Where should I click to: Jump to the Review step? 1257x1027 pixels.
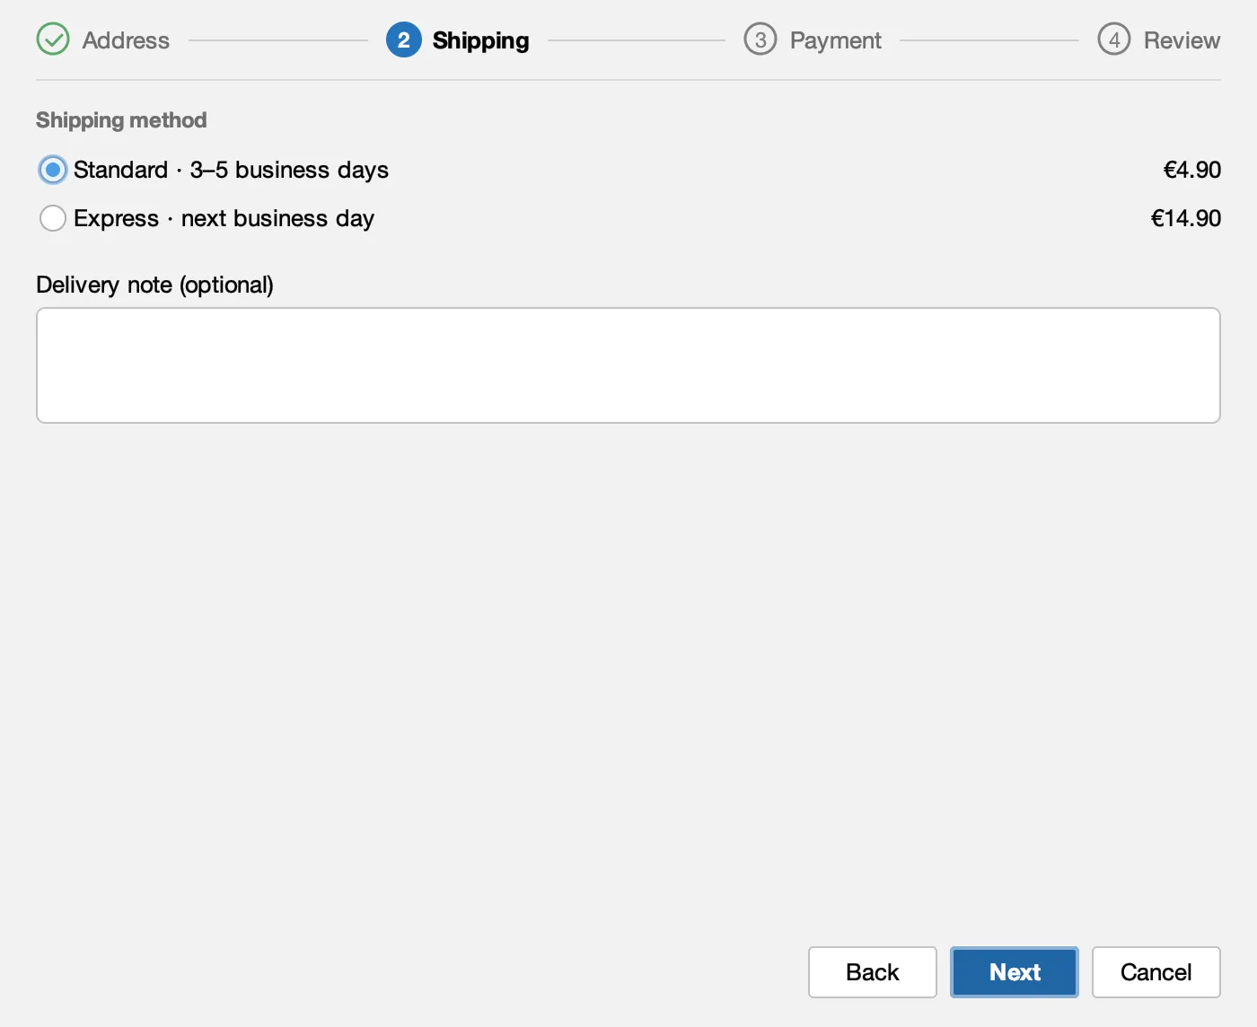[x=1182, y=40]
